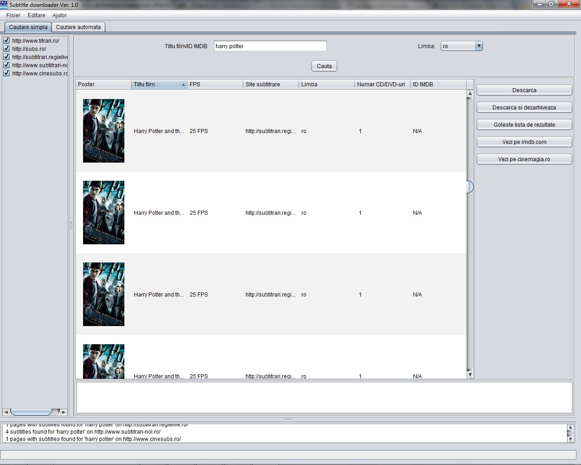Select the third Harry Potter poster thumbnail
The width and height of the screenshot is (581, 465).
(x=103, y=294)
